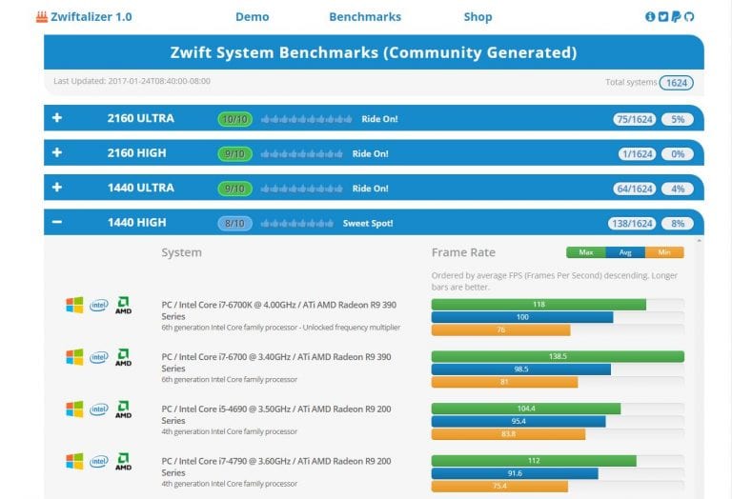Click the 1/1624 count badge

coord(638,154)
